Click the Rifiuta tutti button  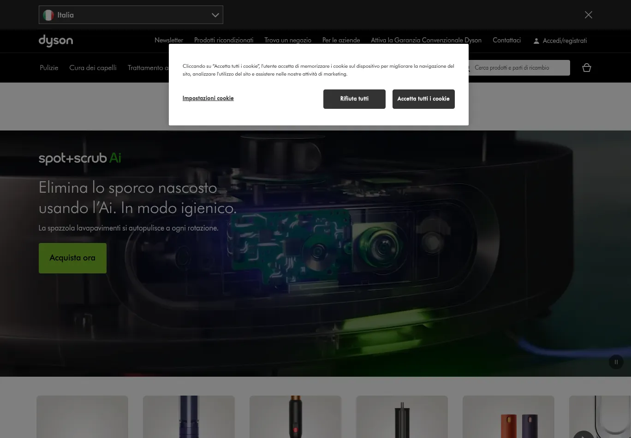[354, 99]
